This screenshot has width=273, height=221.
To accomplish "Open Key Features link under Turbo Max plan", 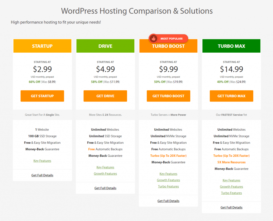I will point(231,180).
